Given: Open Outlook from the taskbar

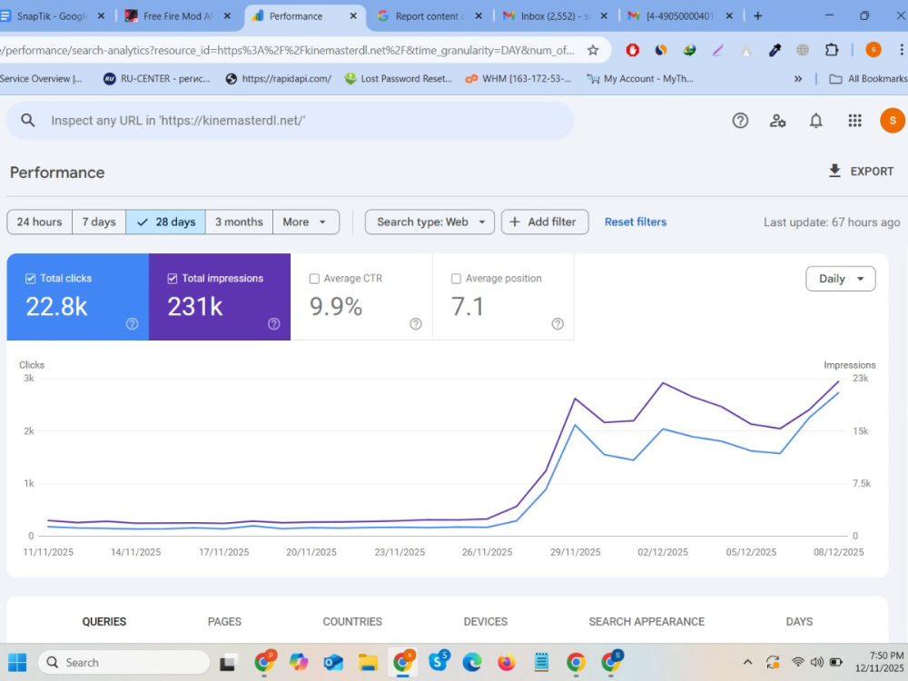Looking at the screenshot, I should pyautogui.click(x=333, y=662).
